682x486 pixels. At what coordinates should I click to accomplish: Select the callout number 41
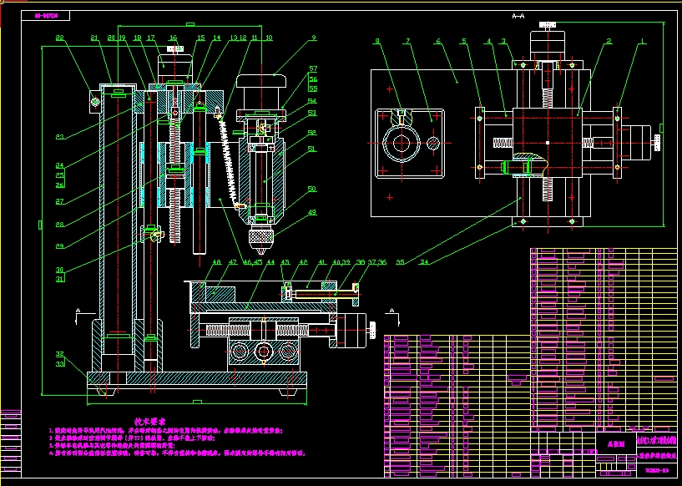pos(322,262)
